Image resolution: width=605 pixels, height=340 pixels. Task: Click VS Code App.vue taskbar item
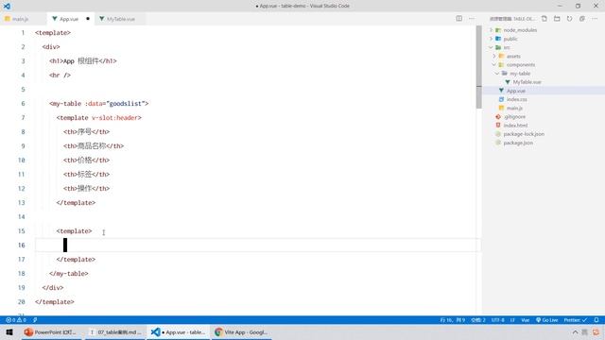coord(179,331)
